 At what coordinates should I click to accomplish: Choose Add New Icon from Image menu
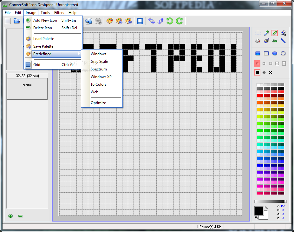click(x=53, y=20)
